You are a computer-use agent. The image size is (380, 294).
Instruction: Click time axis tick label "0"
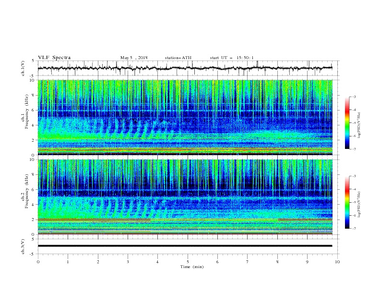coord(38,262)
